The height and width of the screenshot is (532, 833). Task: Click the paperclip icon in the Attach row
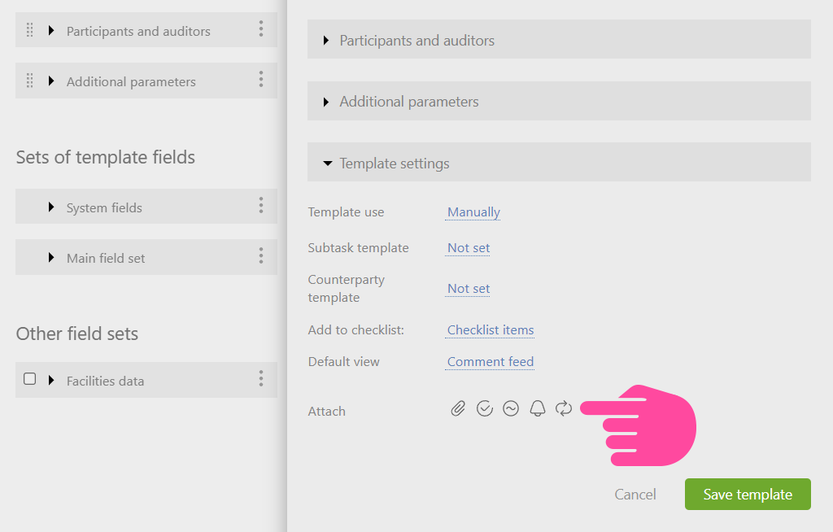[458, 408]
